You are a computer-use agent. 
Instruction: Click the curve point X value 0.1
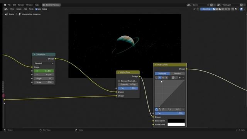tap(169, 109)
